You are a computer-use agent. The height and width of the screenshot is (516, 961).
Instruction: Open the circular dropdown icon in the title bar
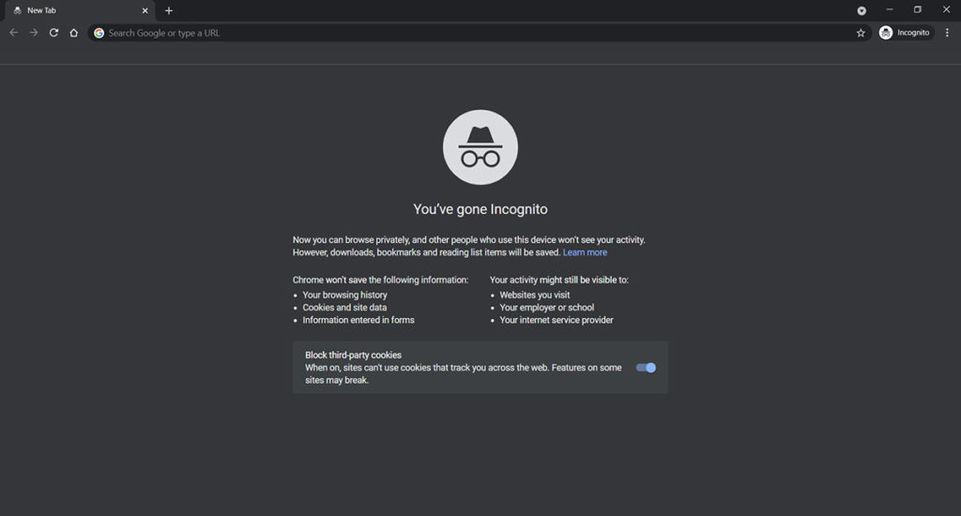[x=862, y=10]
